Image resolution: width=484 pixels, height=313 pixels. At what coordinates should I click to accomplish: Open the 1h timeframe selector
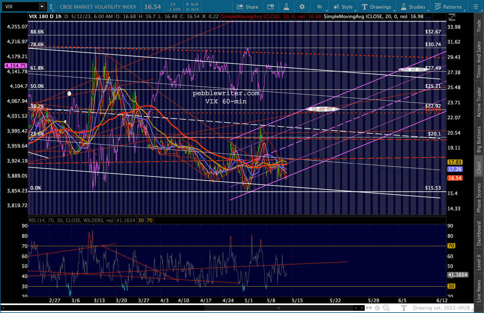click(x=319, y=7)
